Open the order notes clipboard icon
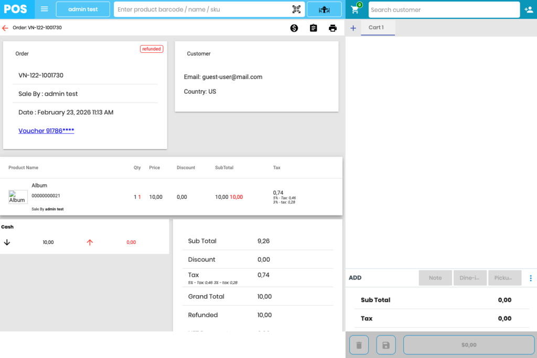 click(314, 28)
